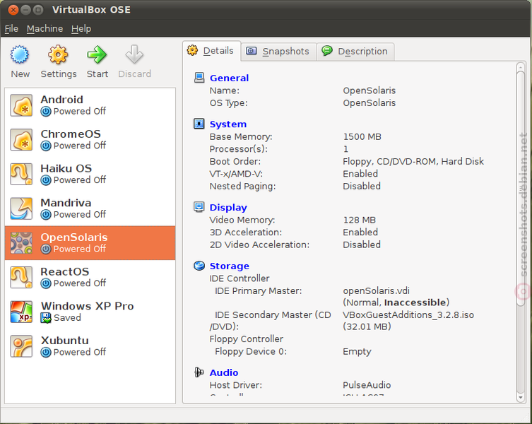532x424 pixels.
Task: Click the camera icon on Snapshots tab
Action: coord(251,51)
